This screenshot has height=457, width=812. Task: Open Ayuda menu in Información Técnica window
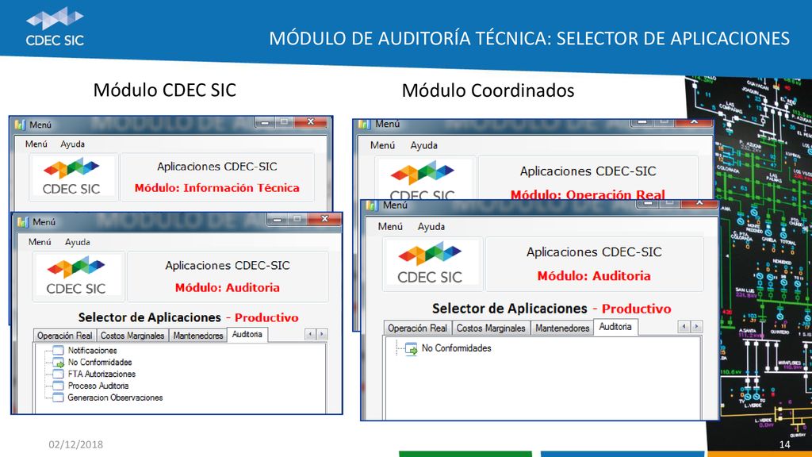(72, 144)
